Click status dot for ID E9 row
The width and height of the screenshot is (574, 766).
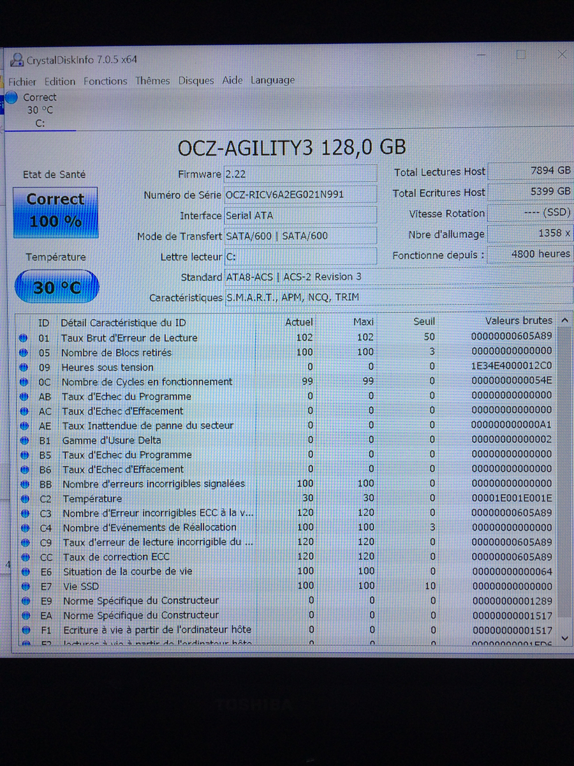(x=26, y=601)
